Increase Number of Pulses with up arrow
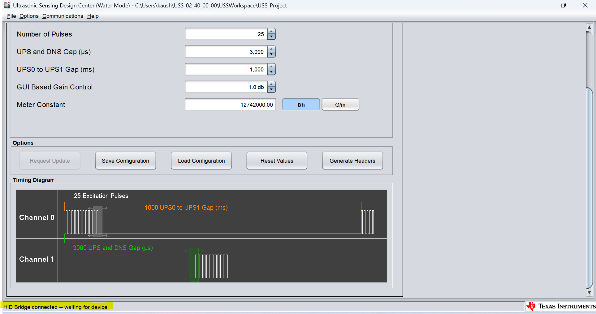The image size is (596, 314). tap(271, 31)
